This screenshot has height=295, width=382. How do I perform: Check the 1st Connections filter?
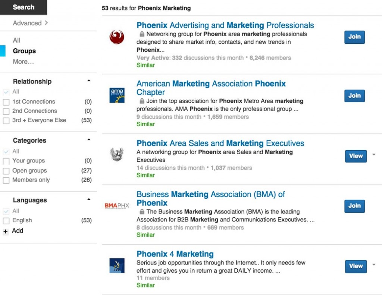[6, 101]
